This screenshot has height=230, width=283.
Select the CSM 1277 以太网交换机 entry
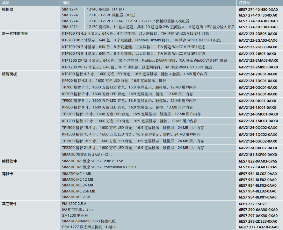(89, 227)
